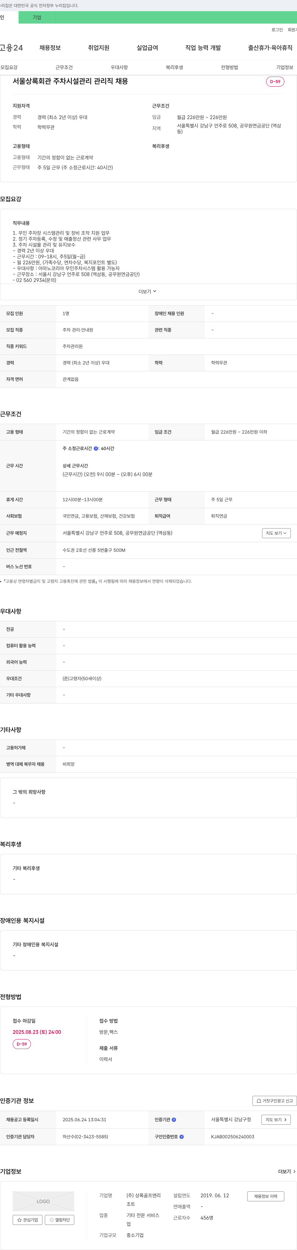Viewport: 297px width, 1250px height.
Task: Open the 취업지원 menu
Action: point(99,47)
